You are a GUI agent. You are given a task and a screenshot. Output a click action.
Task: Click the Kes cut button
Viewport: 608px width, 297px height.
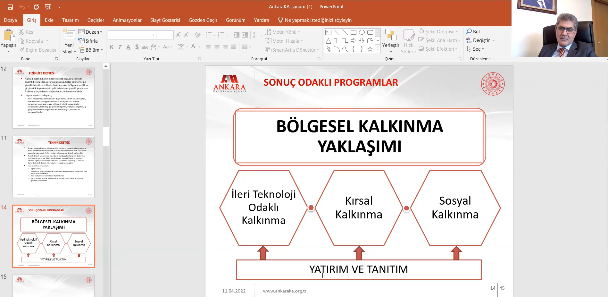(26, 32)
